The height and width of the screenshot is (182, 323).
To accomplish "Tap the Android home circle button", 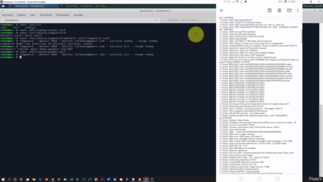I will point(259,178).
